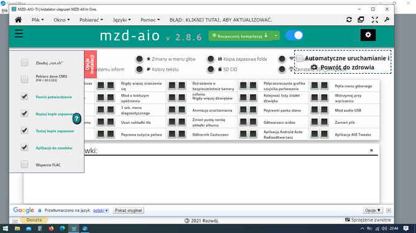The image size is (416, 233).
Task: Enable Wsparcie FLAC checkbox
Action: coord(24,164)
